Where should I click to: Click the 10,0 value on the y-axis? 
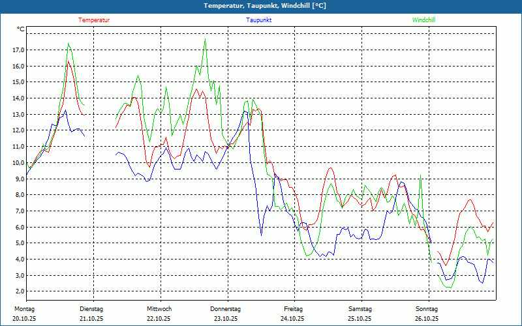pyautogui.click(x=18, y=163)
